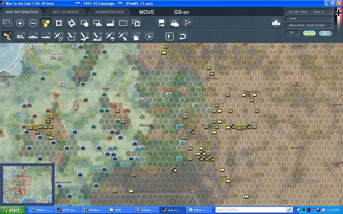This screenshot has height=214, width=343.
Task: Switch to Volume... taskbar item
Action: (x=146, y=210)
